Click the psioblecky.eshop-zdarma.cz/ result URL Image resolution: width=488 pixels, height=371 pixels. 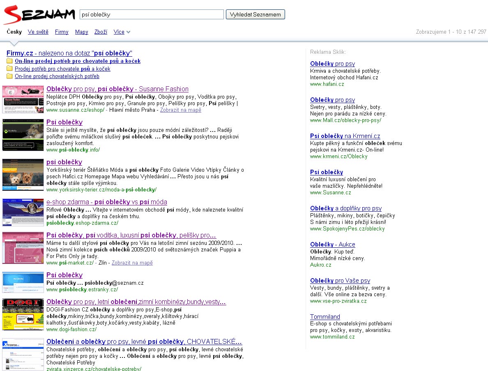[x=83, y=223]
